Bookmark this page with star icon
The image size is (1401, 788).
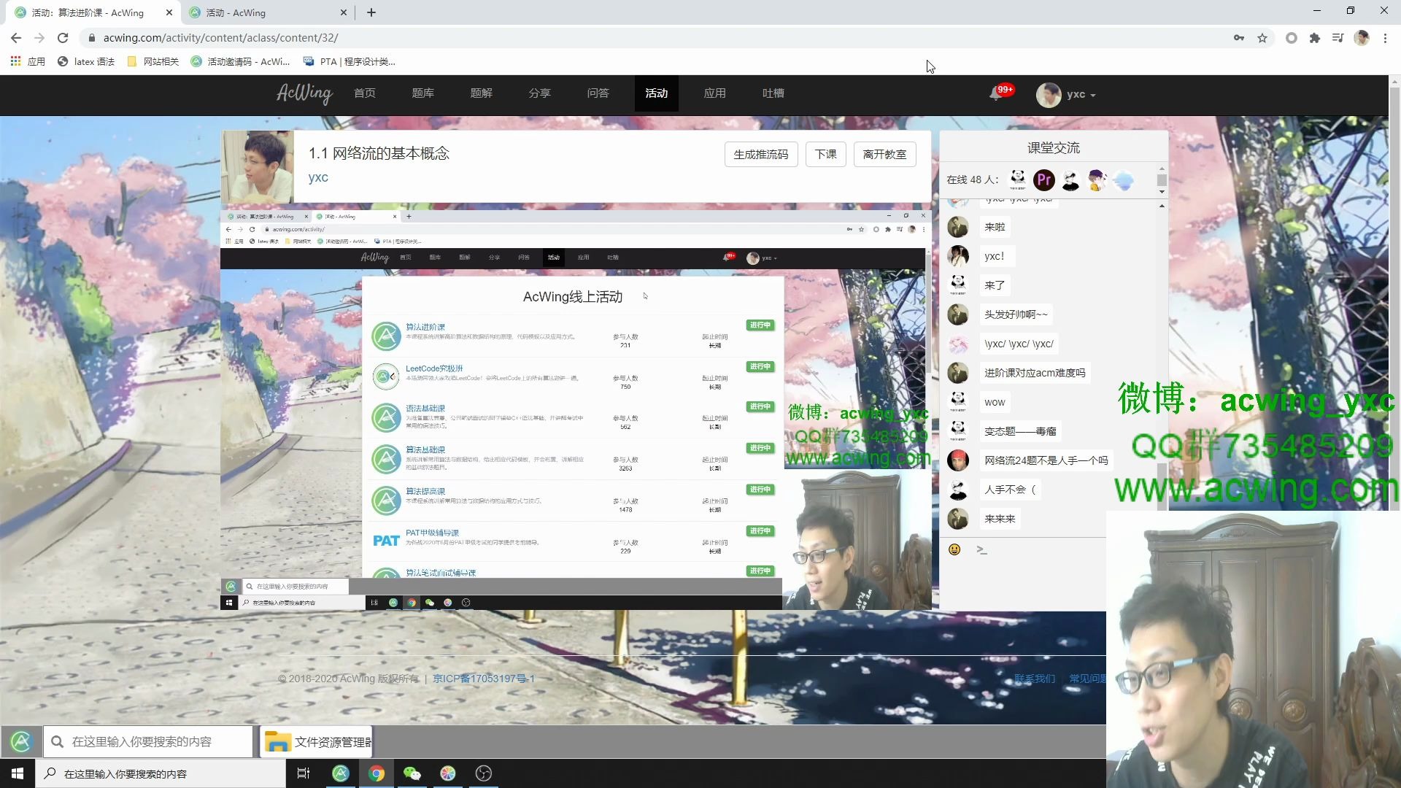(1262, 38)
